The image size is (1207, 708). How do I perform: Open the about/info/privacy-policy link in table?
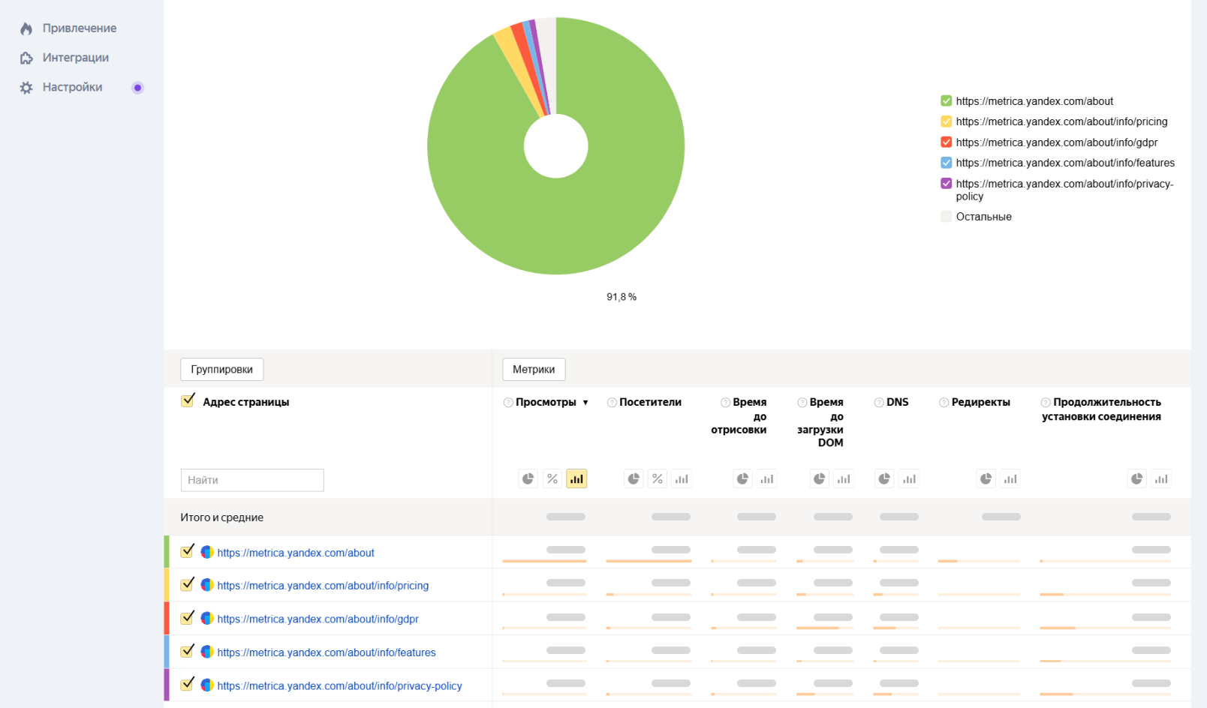coord(340,685)
